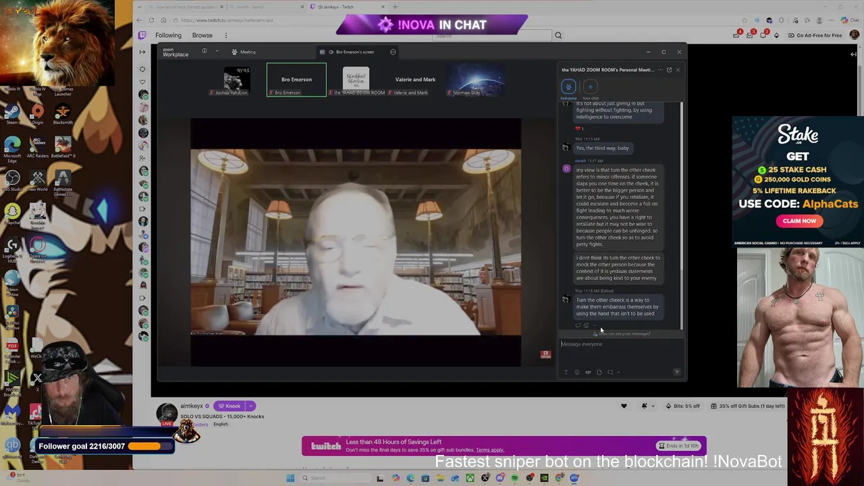864x486 pixels.
Task: Select the Everyone chat channel icon
Action: pos(568,86)
